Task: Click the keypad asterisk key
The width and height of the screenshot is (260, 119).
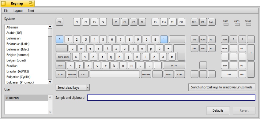Action: [x=242, y=39]
